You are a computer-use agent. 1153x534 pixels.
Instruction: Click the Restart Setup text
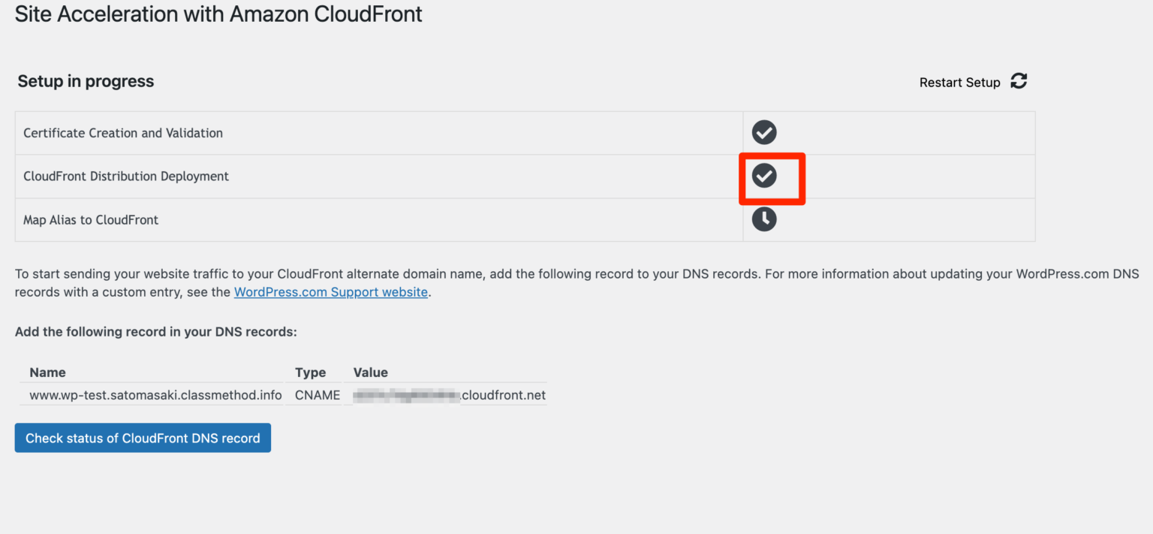point(960,82)
